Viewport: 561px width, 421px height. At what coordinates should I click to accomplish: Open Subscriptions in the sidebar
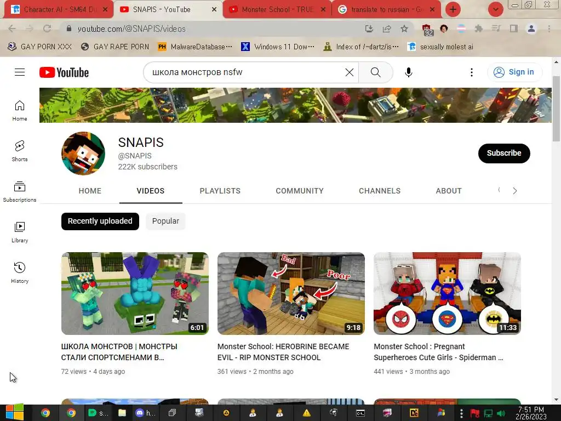[20, 191]
